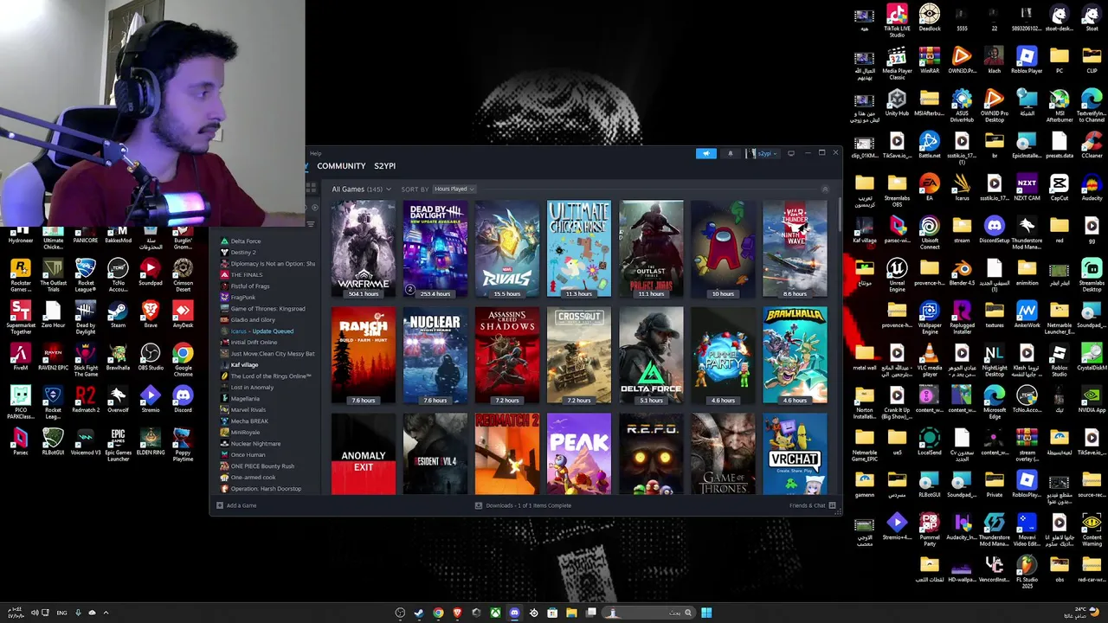
Task: Click the Steam announcements megaphone button
Action: (706, 153)
